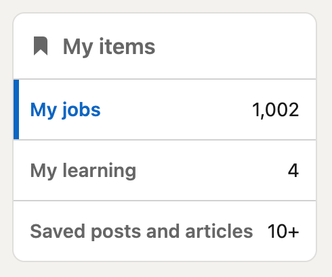This screenshot has width=332, height=277.
Task: Switch to the My learning tab row
Action: tap(165, 170)
